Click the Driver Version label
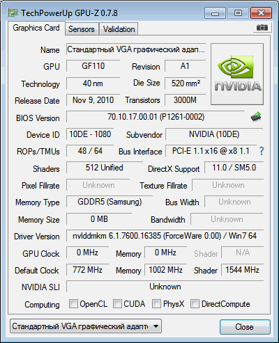 [x=37, y=237]
